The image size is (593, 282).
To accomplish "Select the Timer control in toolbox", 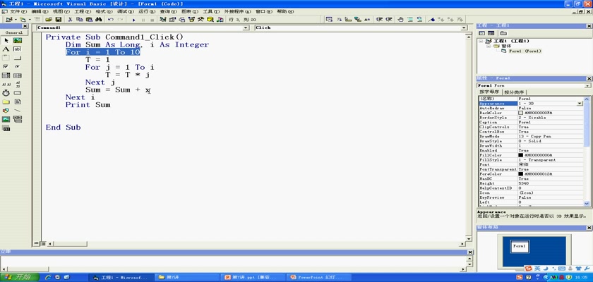I will click(6, 92).
